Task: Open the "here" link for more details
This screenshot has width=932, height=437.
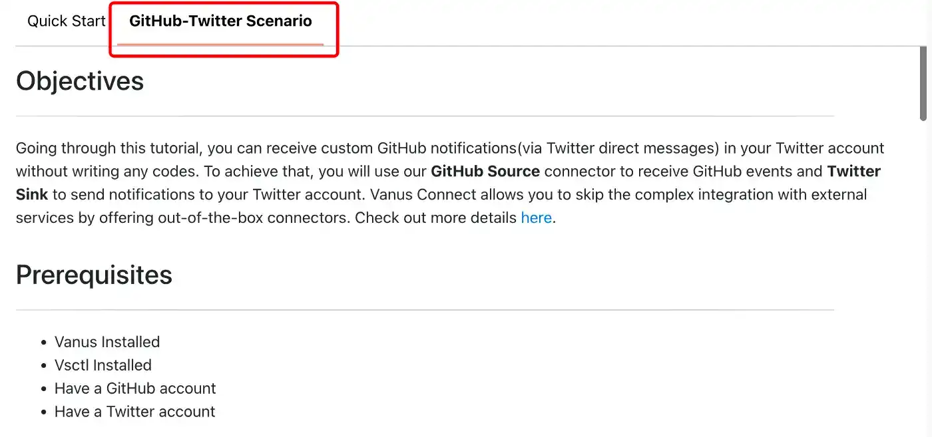Action: [x=536, y=218]
